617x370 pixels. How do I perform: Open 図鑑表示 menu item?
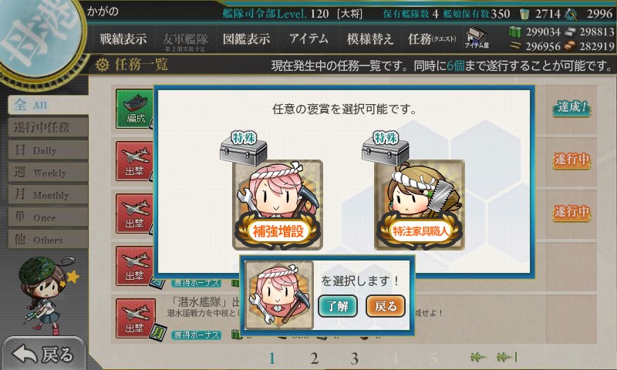point(246,39)
